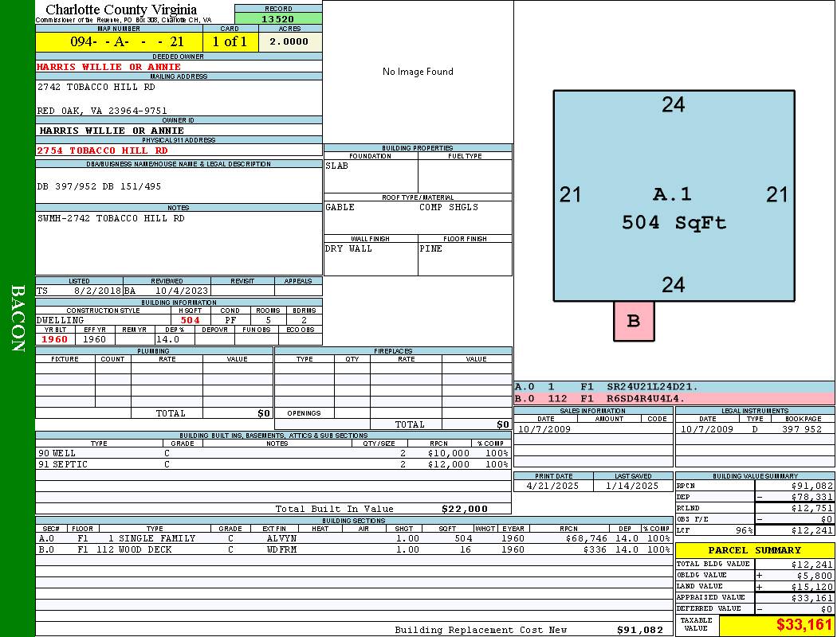Select the blue A.1 504 SqFt sketch area
The image size is (837, 637).
point(674,195)
